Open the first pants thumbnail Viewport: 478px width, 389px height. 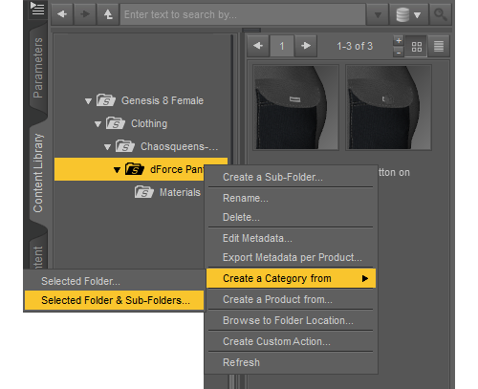(x=295, y=107)
